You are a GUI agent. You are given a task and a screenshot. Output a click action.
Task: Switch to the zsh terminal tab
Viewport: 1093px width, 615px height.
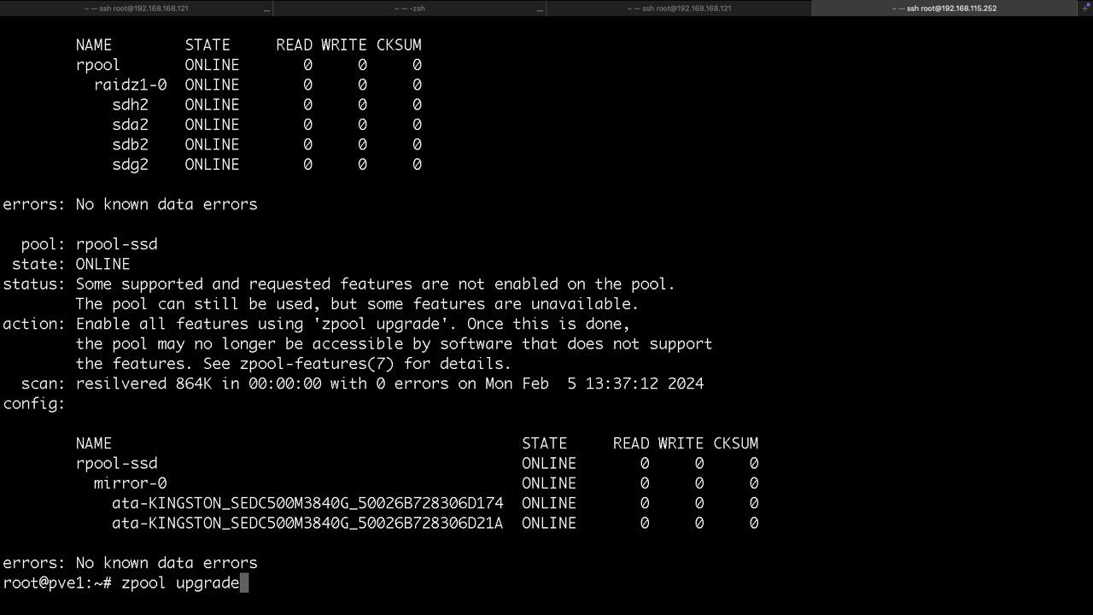409,9
